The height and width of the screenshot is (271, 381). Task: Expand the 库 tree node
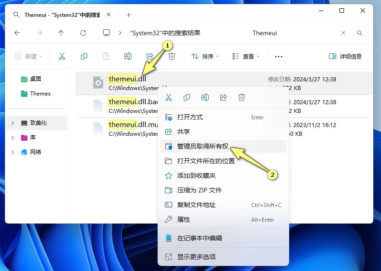tap(13, 138)
